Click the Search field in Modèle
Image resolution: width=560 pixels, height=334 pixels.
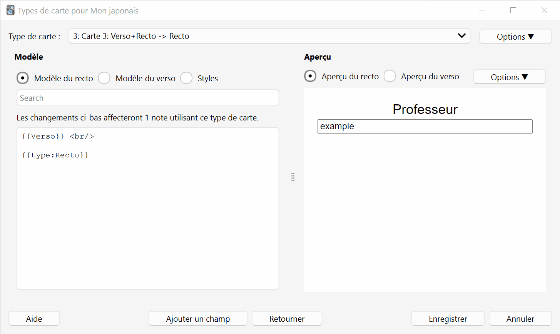[148, 98]
